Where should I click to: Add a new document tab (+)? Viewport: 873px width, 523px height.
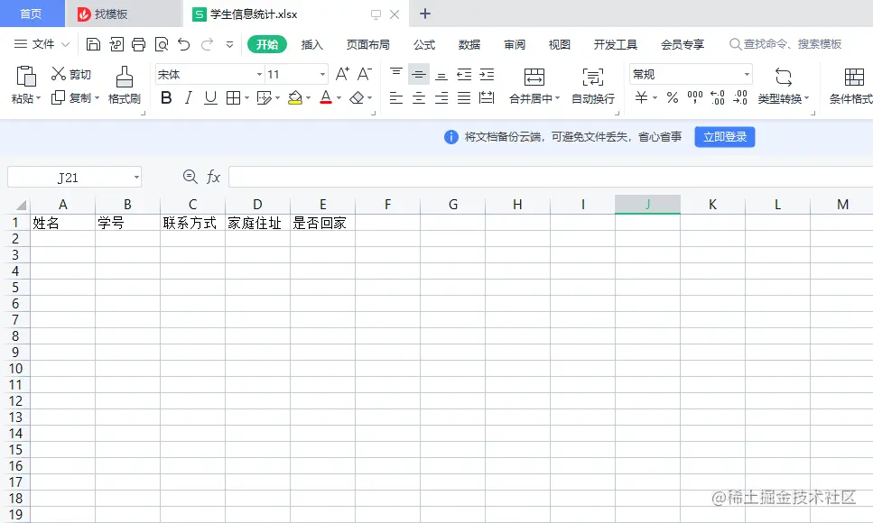click(x=425, y=14)
